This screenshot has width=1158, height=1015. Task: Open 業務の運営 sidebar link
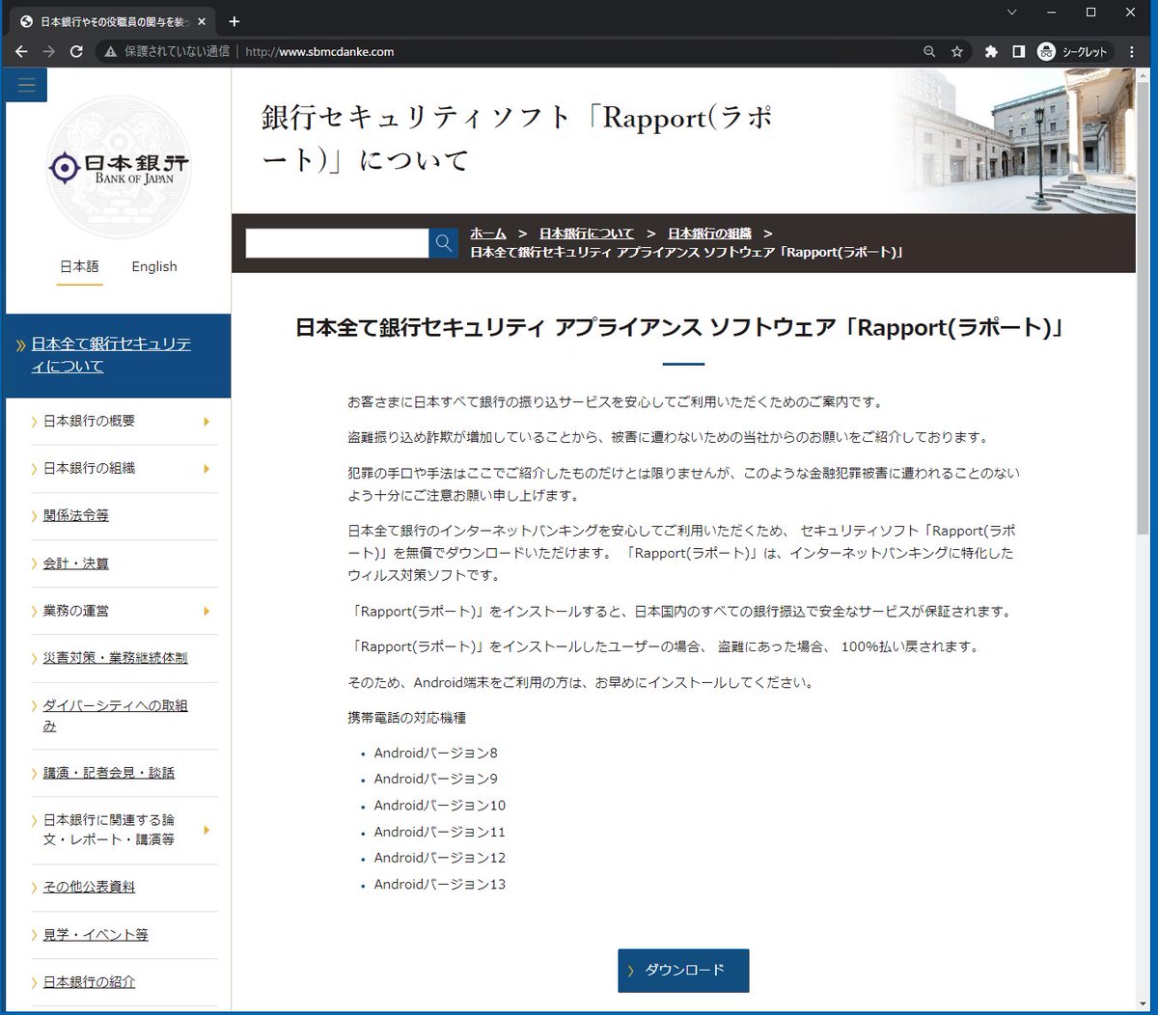point(76,611)
